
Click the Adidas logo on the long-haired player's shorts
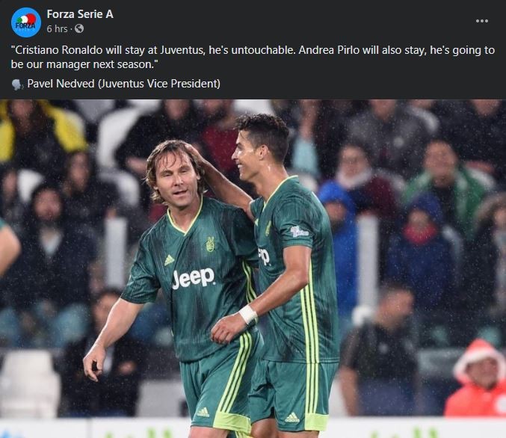pos(203,412)
